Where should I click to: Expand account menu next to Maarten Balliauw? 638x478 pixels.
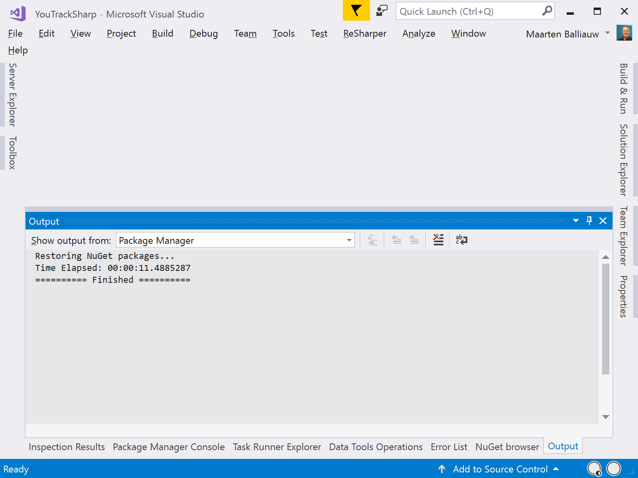coord(608,33)
